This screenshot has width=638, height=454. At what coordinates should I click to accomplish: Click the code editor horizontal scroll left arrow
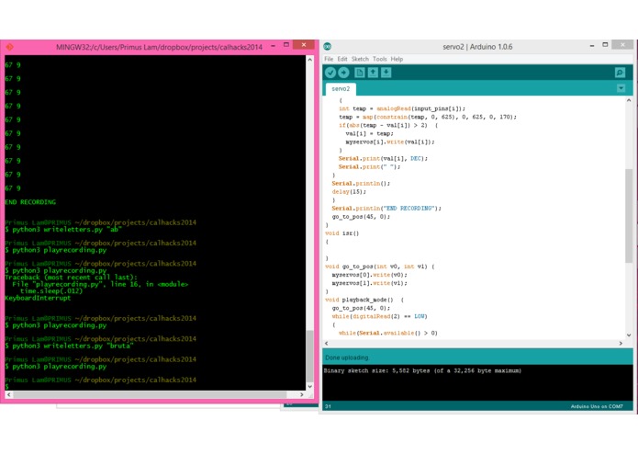(327, 343)
